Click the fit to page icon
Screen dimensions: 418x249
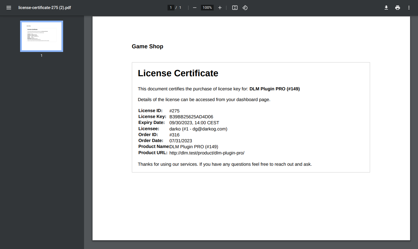[235, 8]
